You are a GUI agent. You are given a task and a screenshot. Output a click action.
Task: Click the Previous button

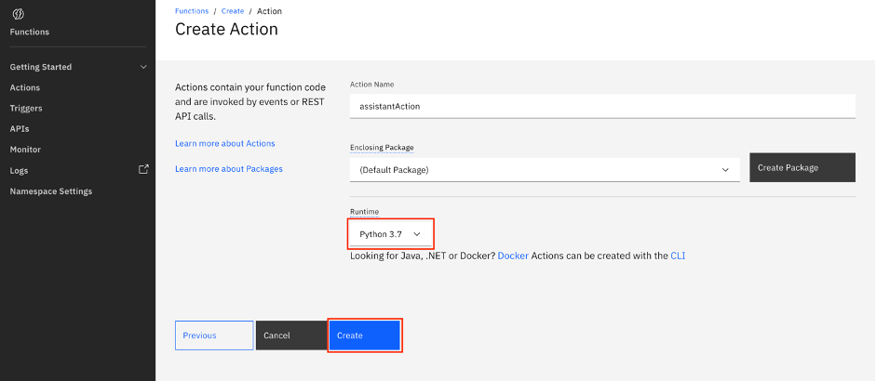[x=213, y=335]
